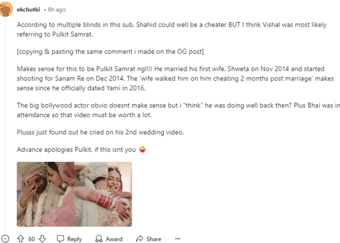This screenshot has height=243, width=340.
Task: Open the user avatar of ekchutki
Action: pyautogui.click(x=6, y=10)
